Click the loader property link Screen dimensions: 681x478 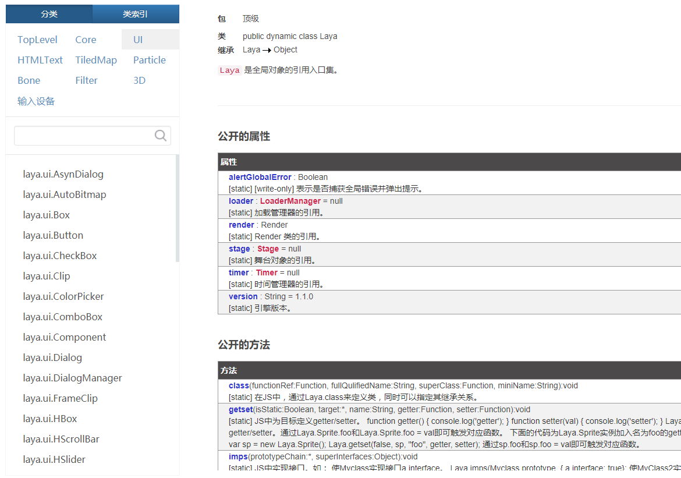coord(240,201)
